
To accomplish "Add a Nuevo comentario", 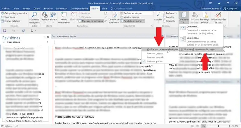I will [x=64, y=18].
